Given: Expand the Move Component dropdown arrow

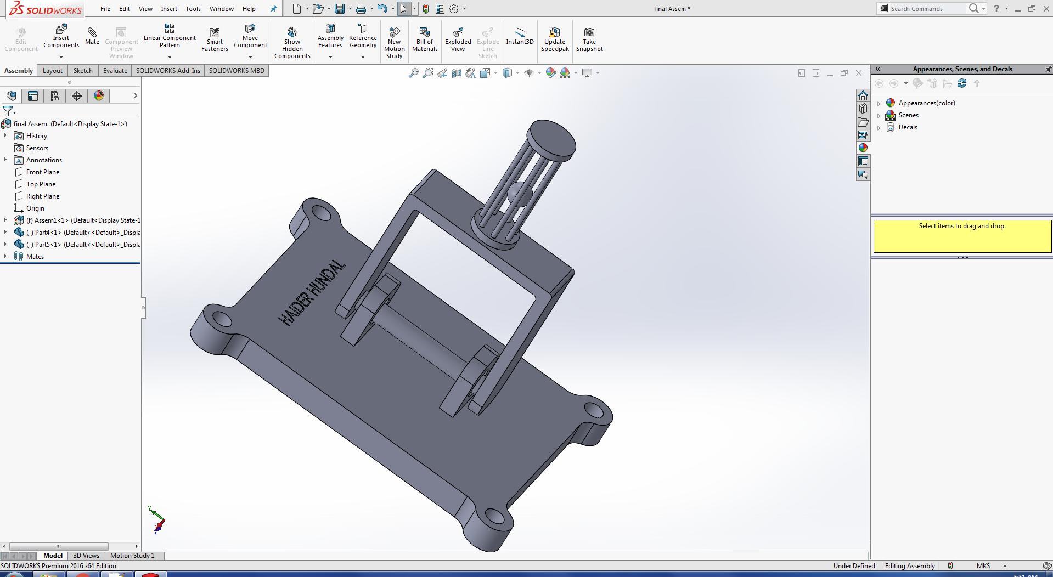Looking at the screenshot, I should point(250,57).
